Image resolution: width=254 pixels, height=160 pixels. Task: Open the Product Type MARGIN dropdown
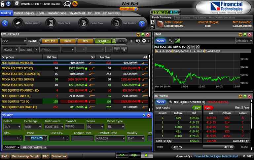click(110, 139)
